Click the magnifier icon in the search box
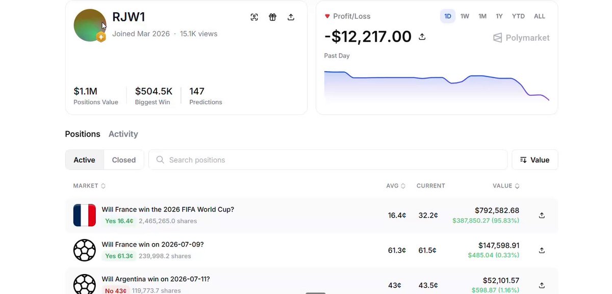The width and height of the screenshot is (612, 294). click(x=160, y=160)
